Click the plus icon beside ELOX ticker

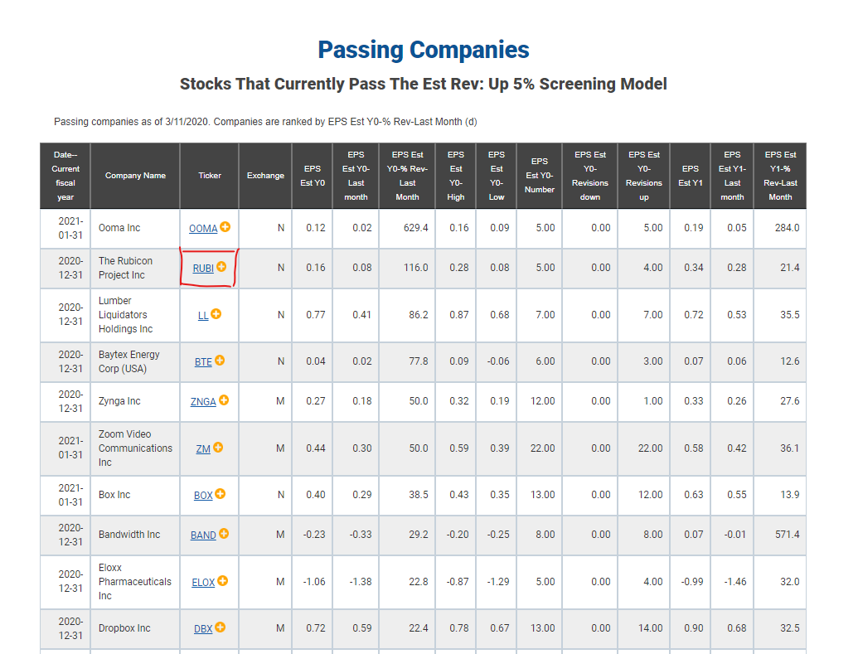coord(222,581)
